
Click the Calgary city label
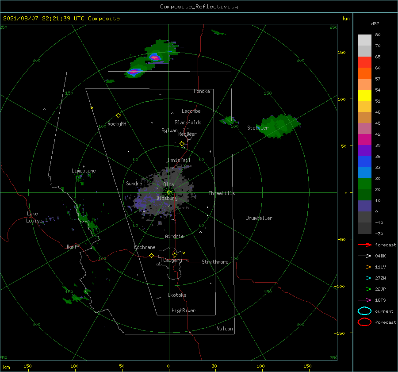click(x=172, y=260)
